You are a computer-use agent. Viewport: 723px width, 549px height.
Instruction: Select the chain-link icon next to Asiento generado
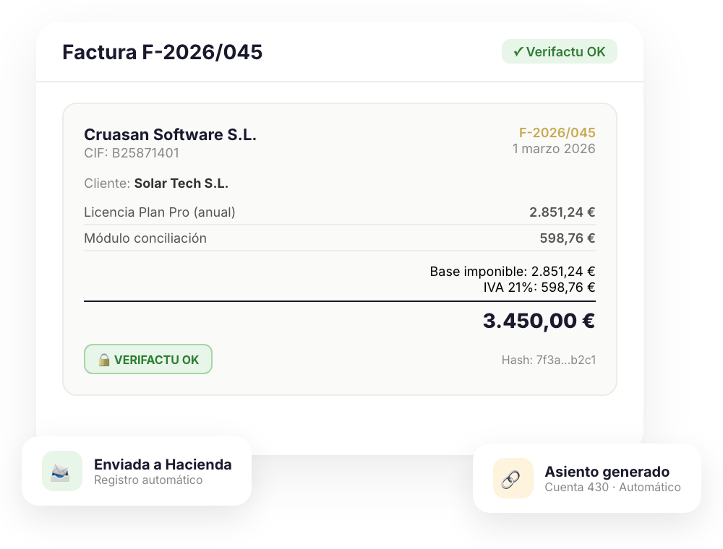(x=511, y=478)
